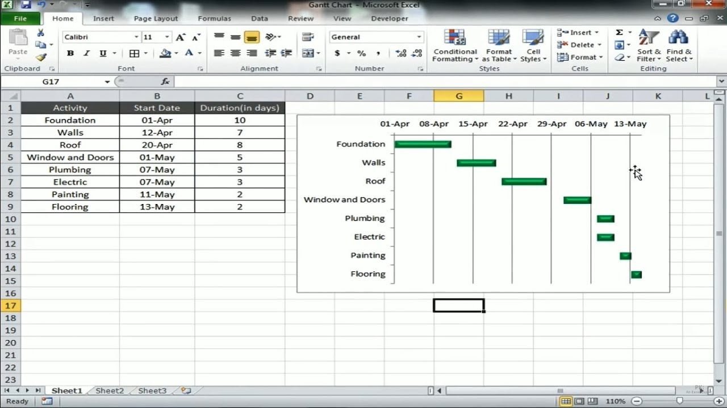This screenshot has width=727, height=408.
Task: Click the Find & Select binoculars icon
Action: click(678, 39)
